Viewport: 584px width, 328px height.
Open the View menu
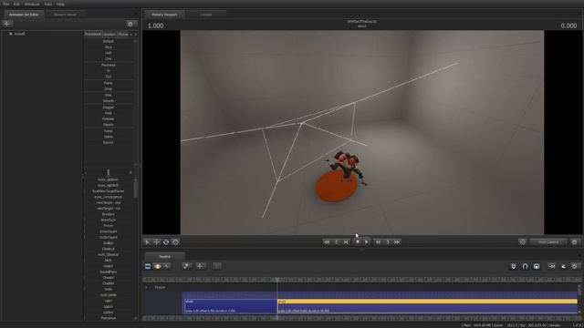coord(48,4)
